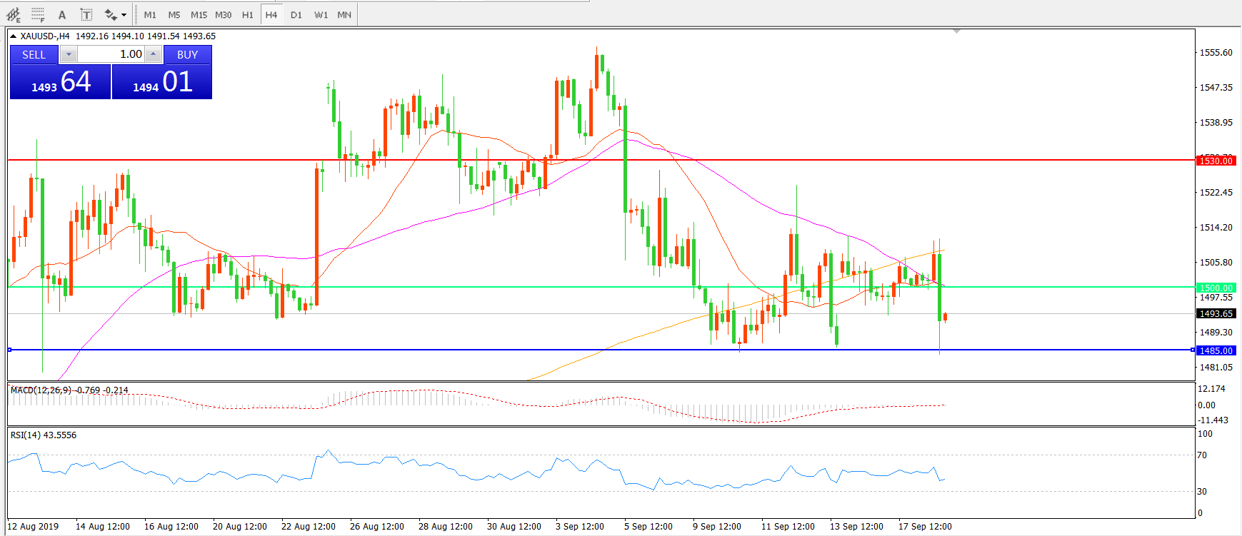Select the Fibonacci Retracement tool
The width and height of the screenshot is (1242, 536).
(x=38, y=14)
